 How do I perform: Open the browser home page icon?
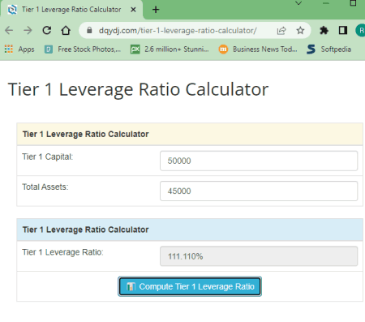pyautogui.click(x=66, y=30)
